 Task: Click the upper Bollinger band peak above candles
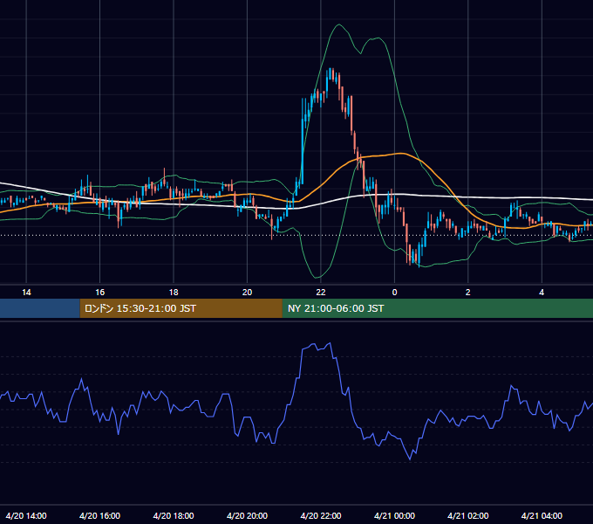[x=339, y=24]
